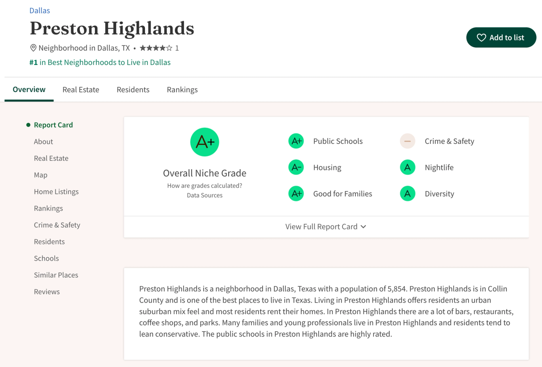This screenshot has width=542, height=367.
Task: Jump to Similar Places in sidebar
Action: point(56,275)
